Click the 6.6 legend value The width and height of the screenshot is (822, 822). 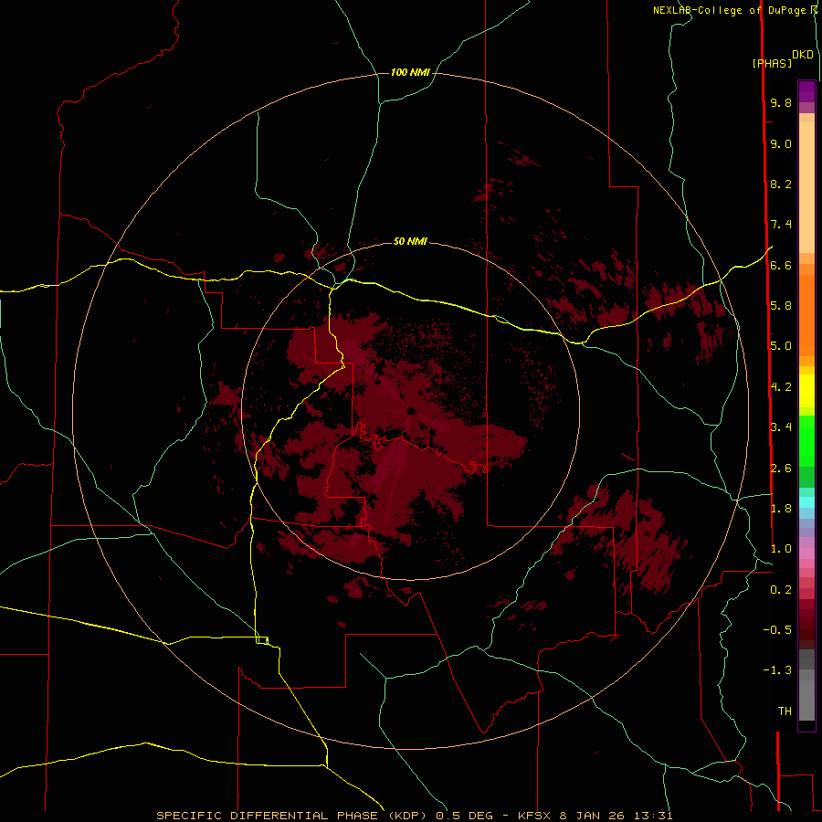tap(781, 265)
